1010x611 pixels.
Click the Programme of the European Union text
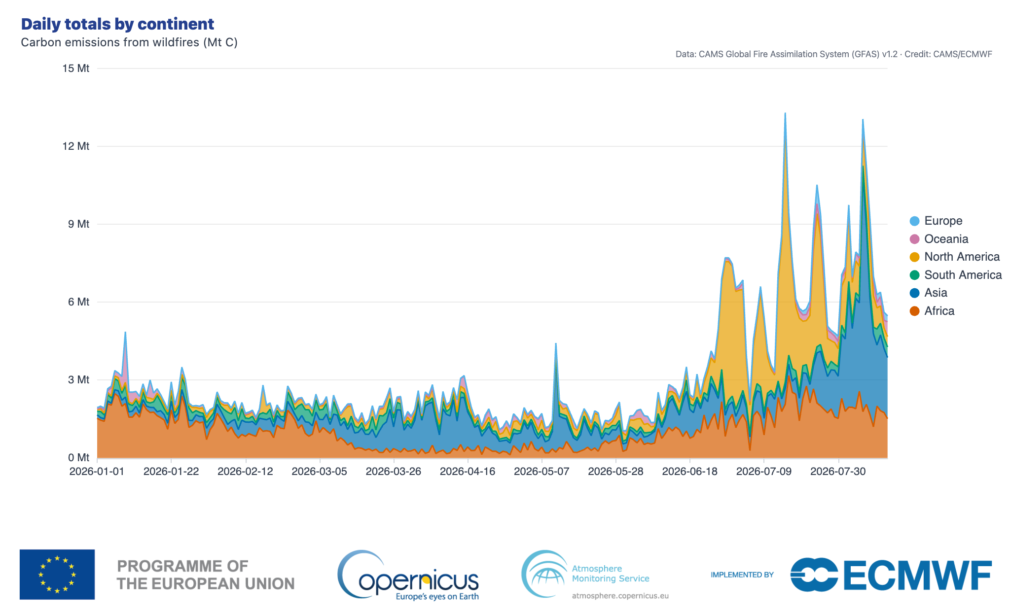(206, 575)
